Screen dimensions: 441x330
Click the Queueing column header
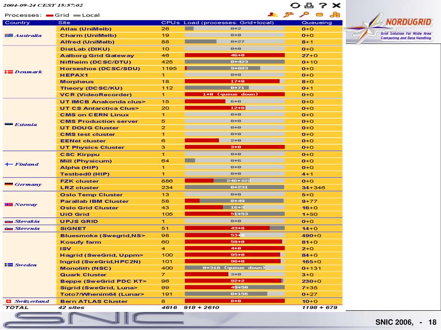pyautogui.click(x=317, y=23)
